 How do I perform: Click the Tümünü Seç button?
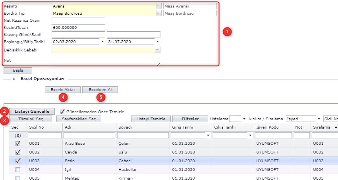pos(31,119)
